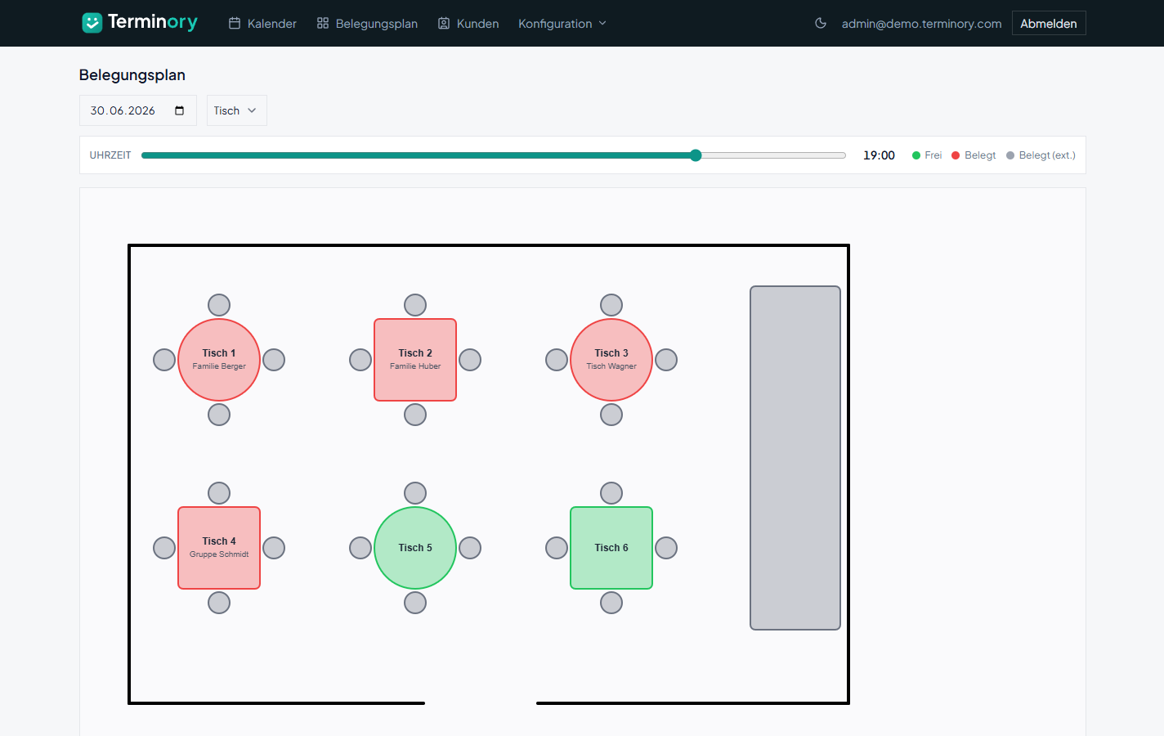
Task: Click the admin@demo.terminory.com account text
Action: tap(921, 24)
